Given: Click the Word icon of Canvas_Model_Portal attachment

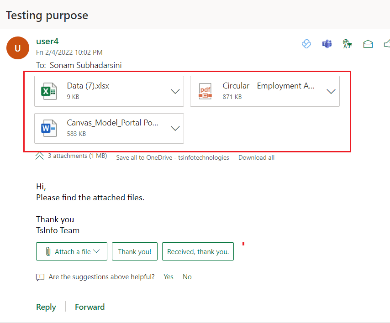Looking at the screenshot, I should 49,128.
